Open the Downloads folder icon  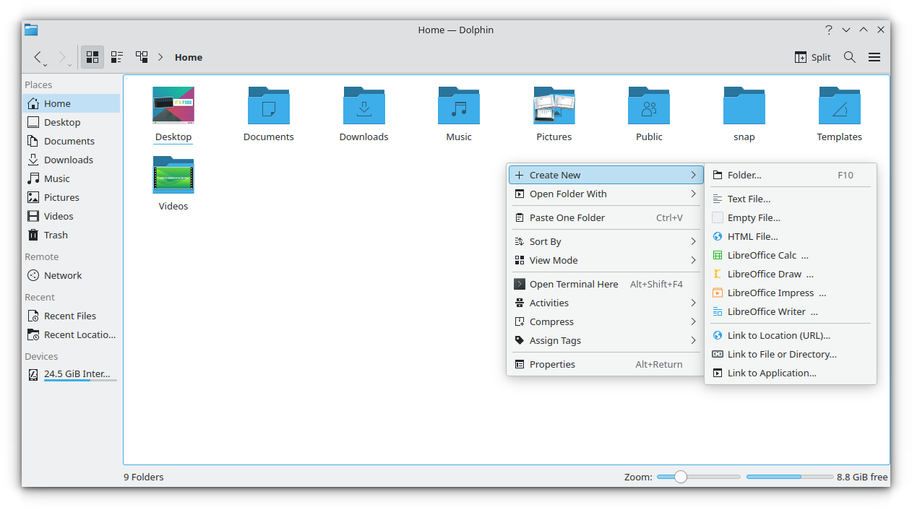click(364, 106)
